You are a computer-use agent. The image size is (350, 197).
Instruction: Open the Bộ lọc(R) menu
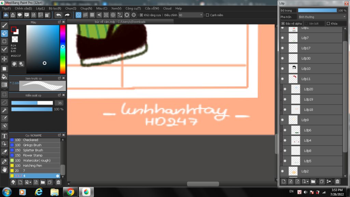55,8
